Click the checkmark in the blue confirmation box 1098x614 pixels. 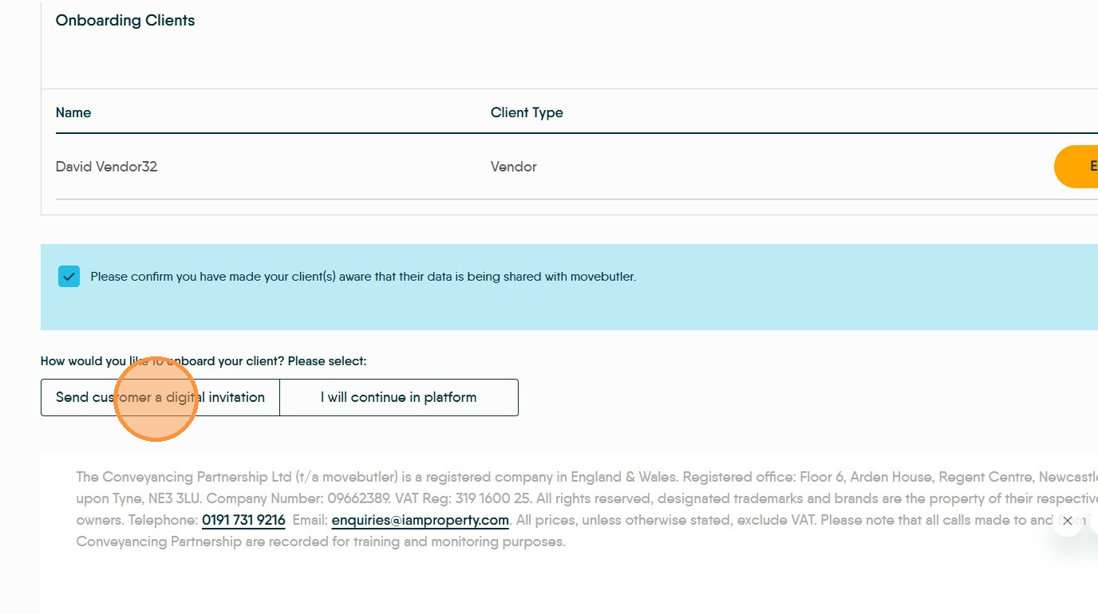coord(69,277)
